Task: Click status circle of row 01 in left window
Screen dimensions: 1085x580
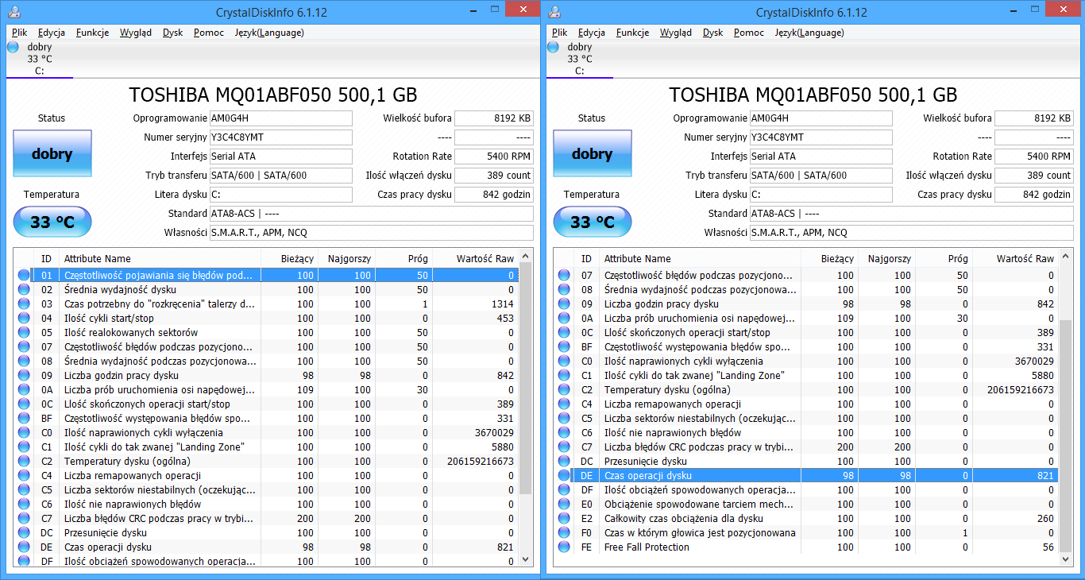Action: click(25, 276)
